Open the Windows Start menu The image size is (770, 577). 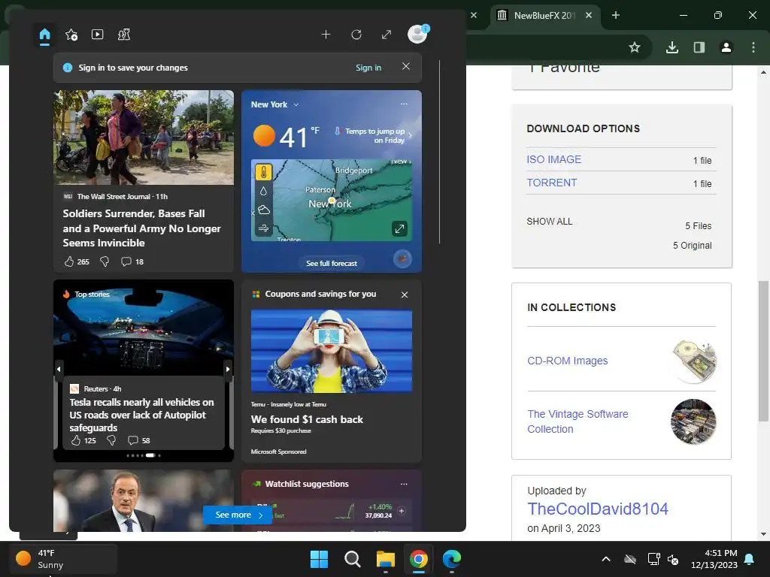coord(319,559)
